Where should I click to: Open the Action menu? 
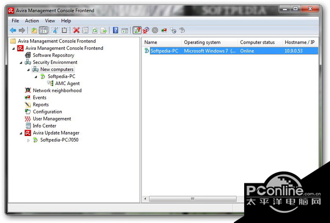coord(32,21)
